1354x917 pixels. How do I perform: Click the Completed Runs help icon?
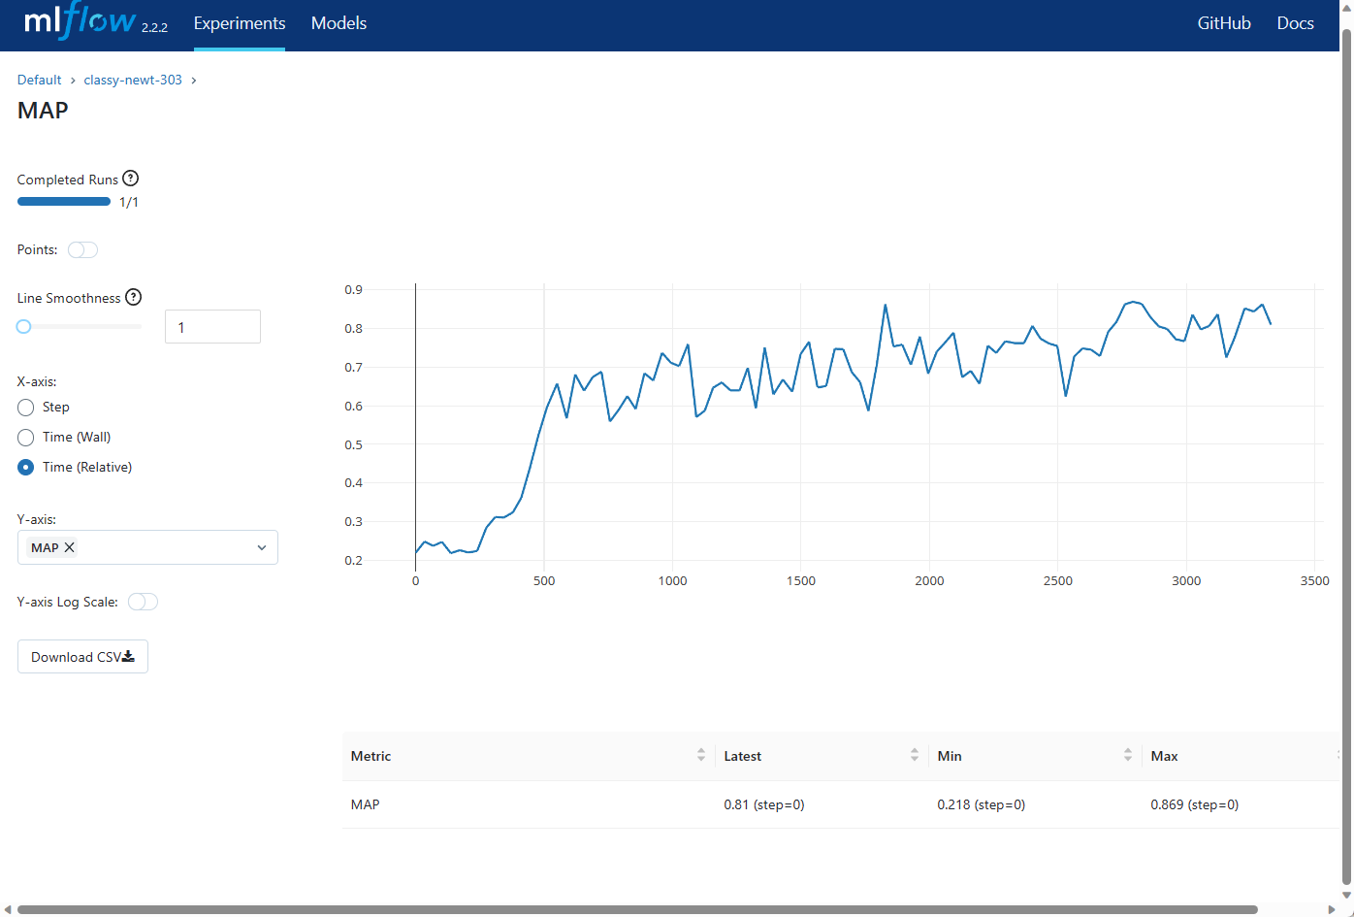(x=131, y=179)
